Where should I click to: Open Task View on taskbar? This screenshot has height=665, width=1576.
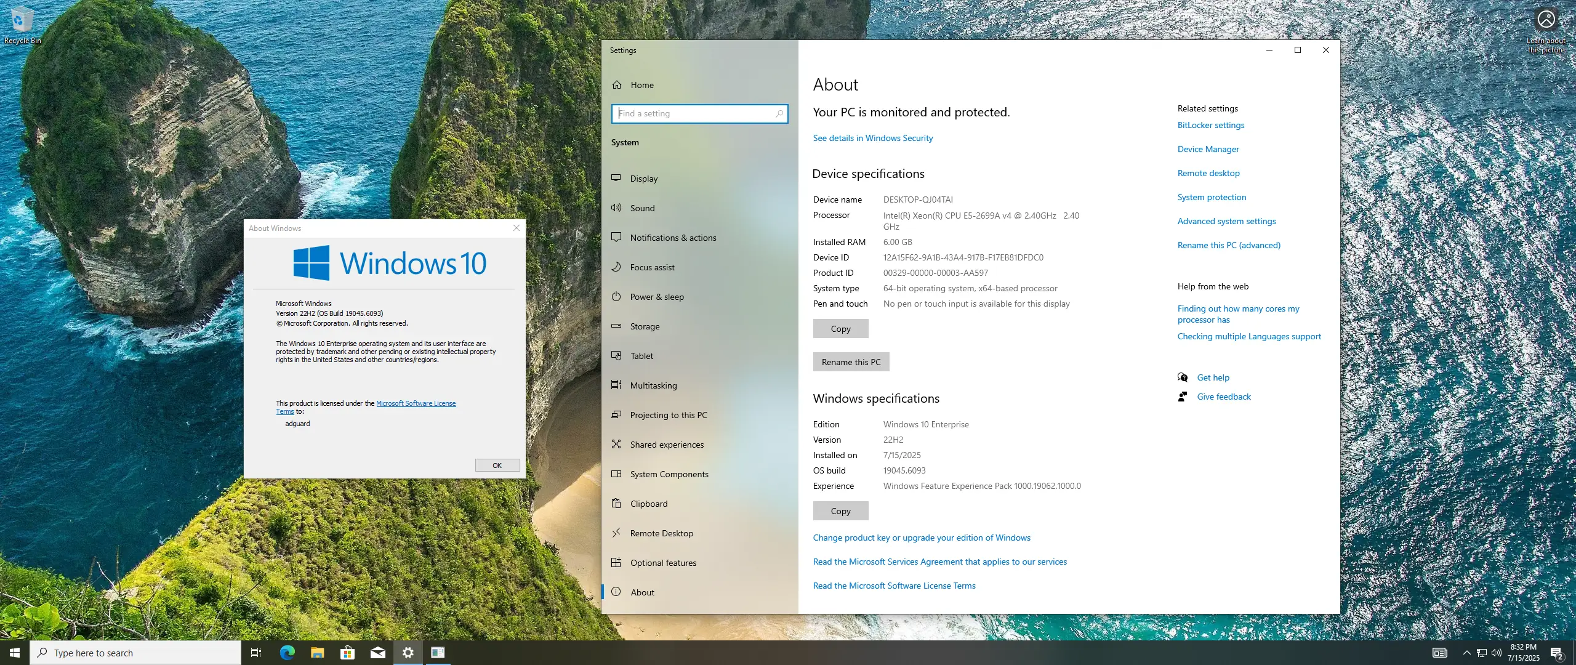pyautogui.click(x=256, y=653)
